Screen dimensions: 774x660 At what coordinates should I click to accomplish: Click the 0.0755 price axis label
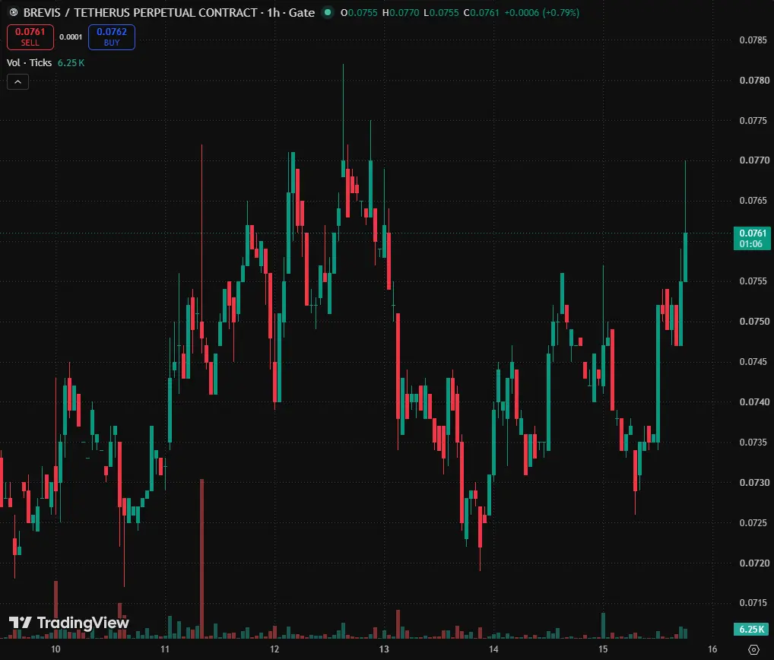pyautogui.click(x=753, y=281)
